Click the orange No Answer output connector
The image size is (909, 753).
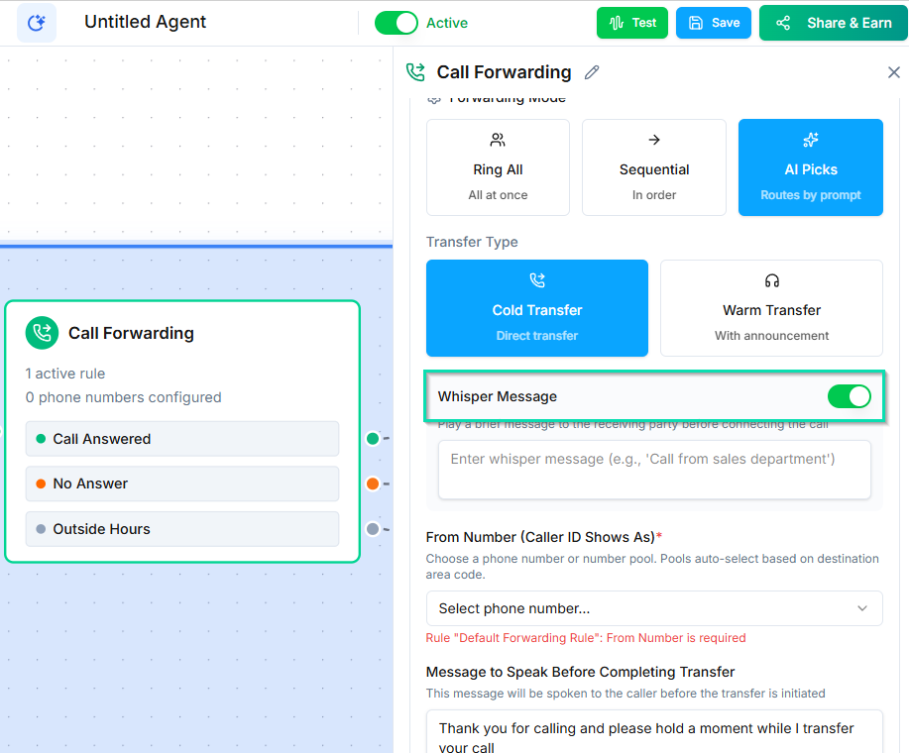tap(373, 484)
